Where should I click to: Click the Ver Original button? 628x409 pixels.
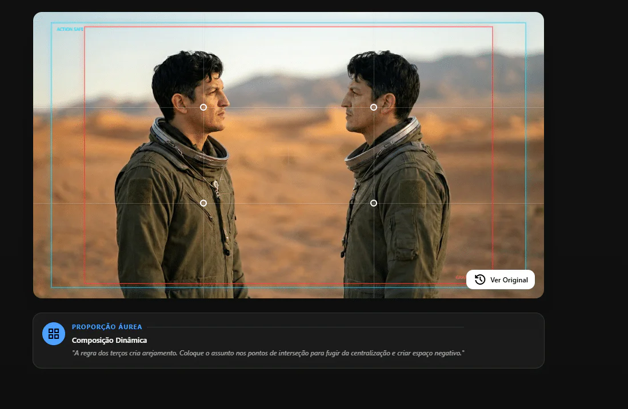coord(500,280)
